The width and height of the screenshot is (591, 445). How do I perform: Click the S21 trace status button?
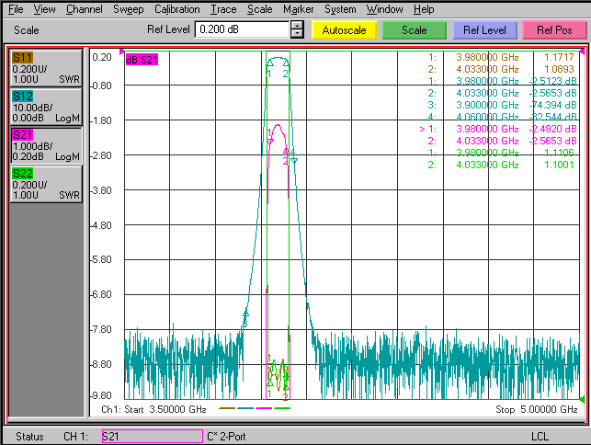46,145
